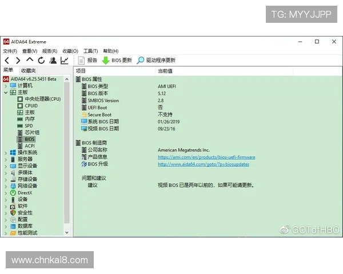Screen dimensions: 343x274
Task: Open the 工具(T) menu
Action: tap(90, 51)
